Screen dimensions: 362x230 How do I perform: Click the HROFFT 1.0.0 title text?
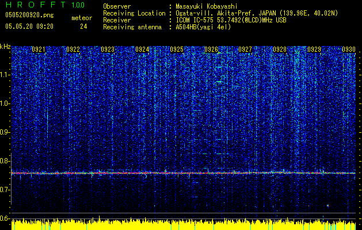click(45, 5)
